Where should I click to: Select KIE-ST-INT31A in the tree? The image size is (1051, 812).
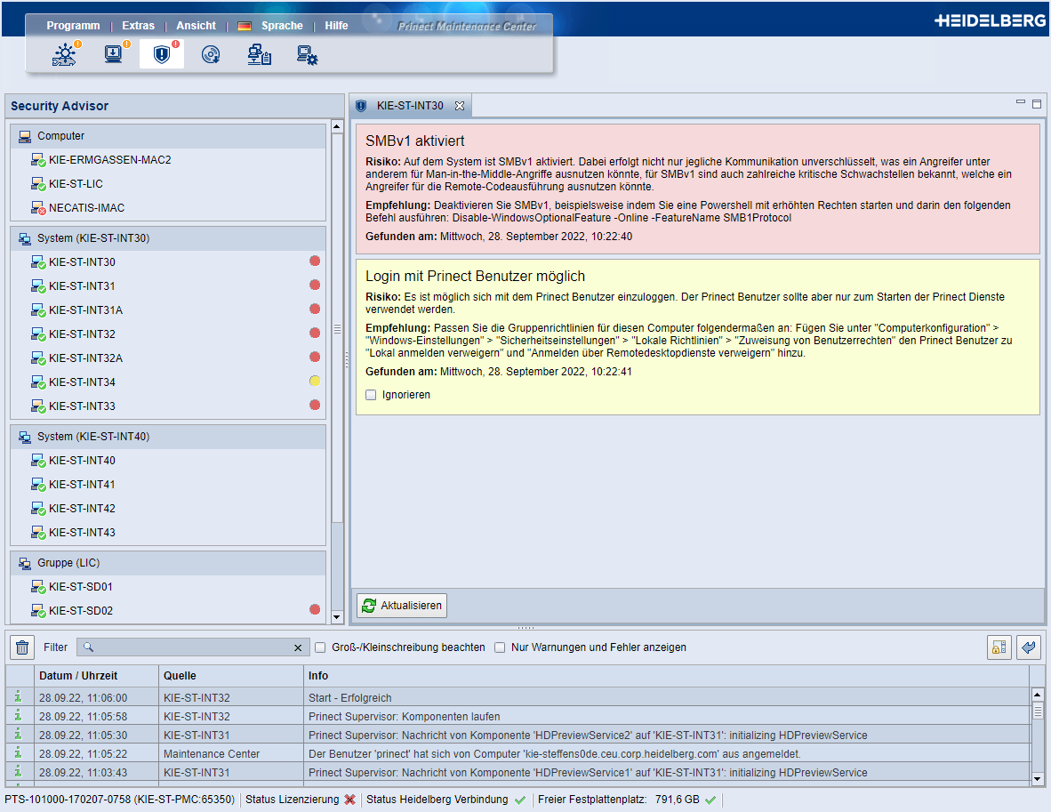85,310
